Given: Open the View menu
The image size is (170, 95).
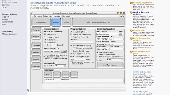Looking at the screenshot, I should [51, 16].
